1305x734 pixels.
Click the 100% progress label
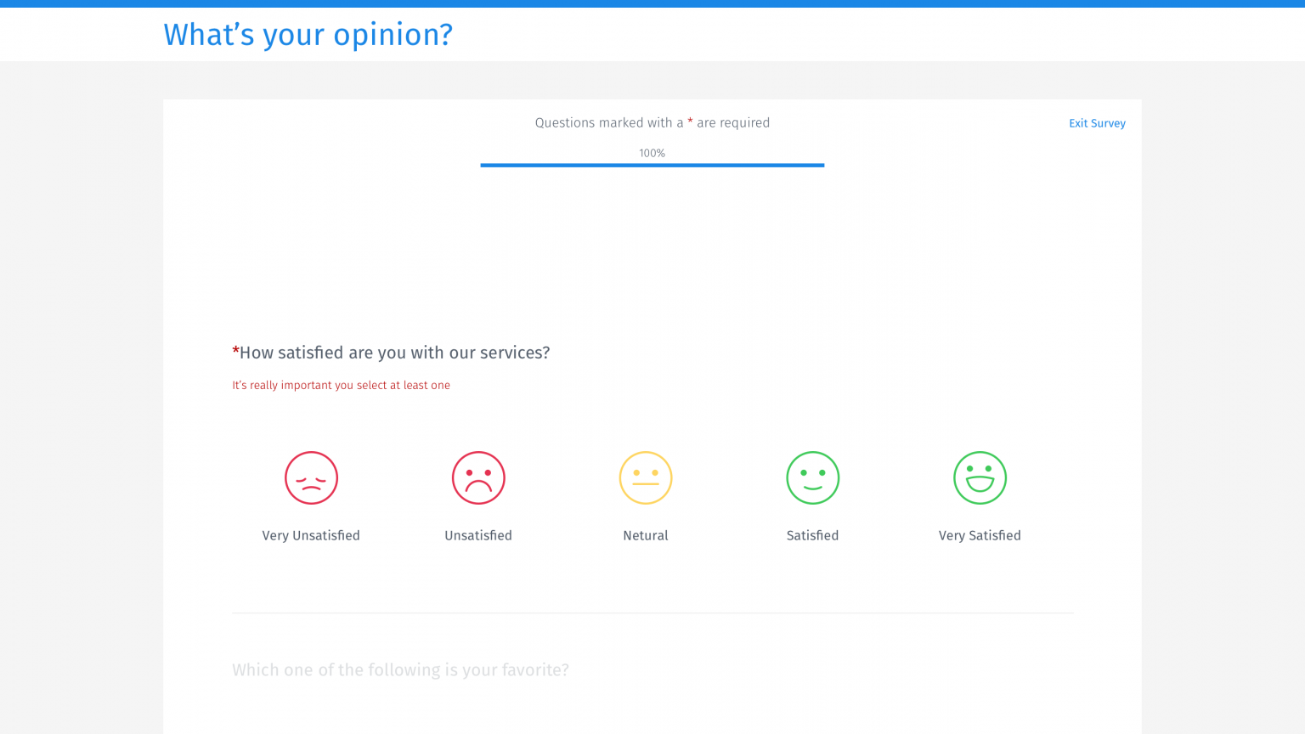coord(652,153)
